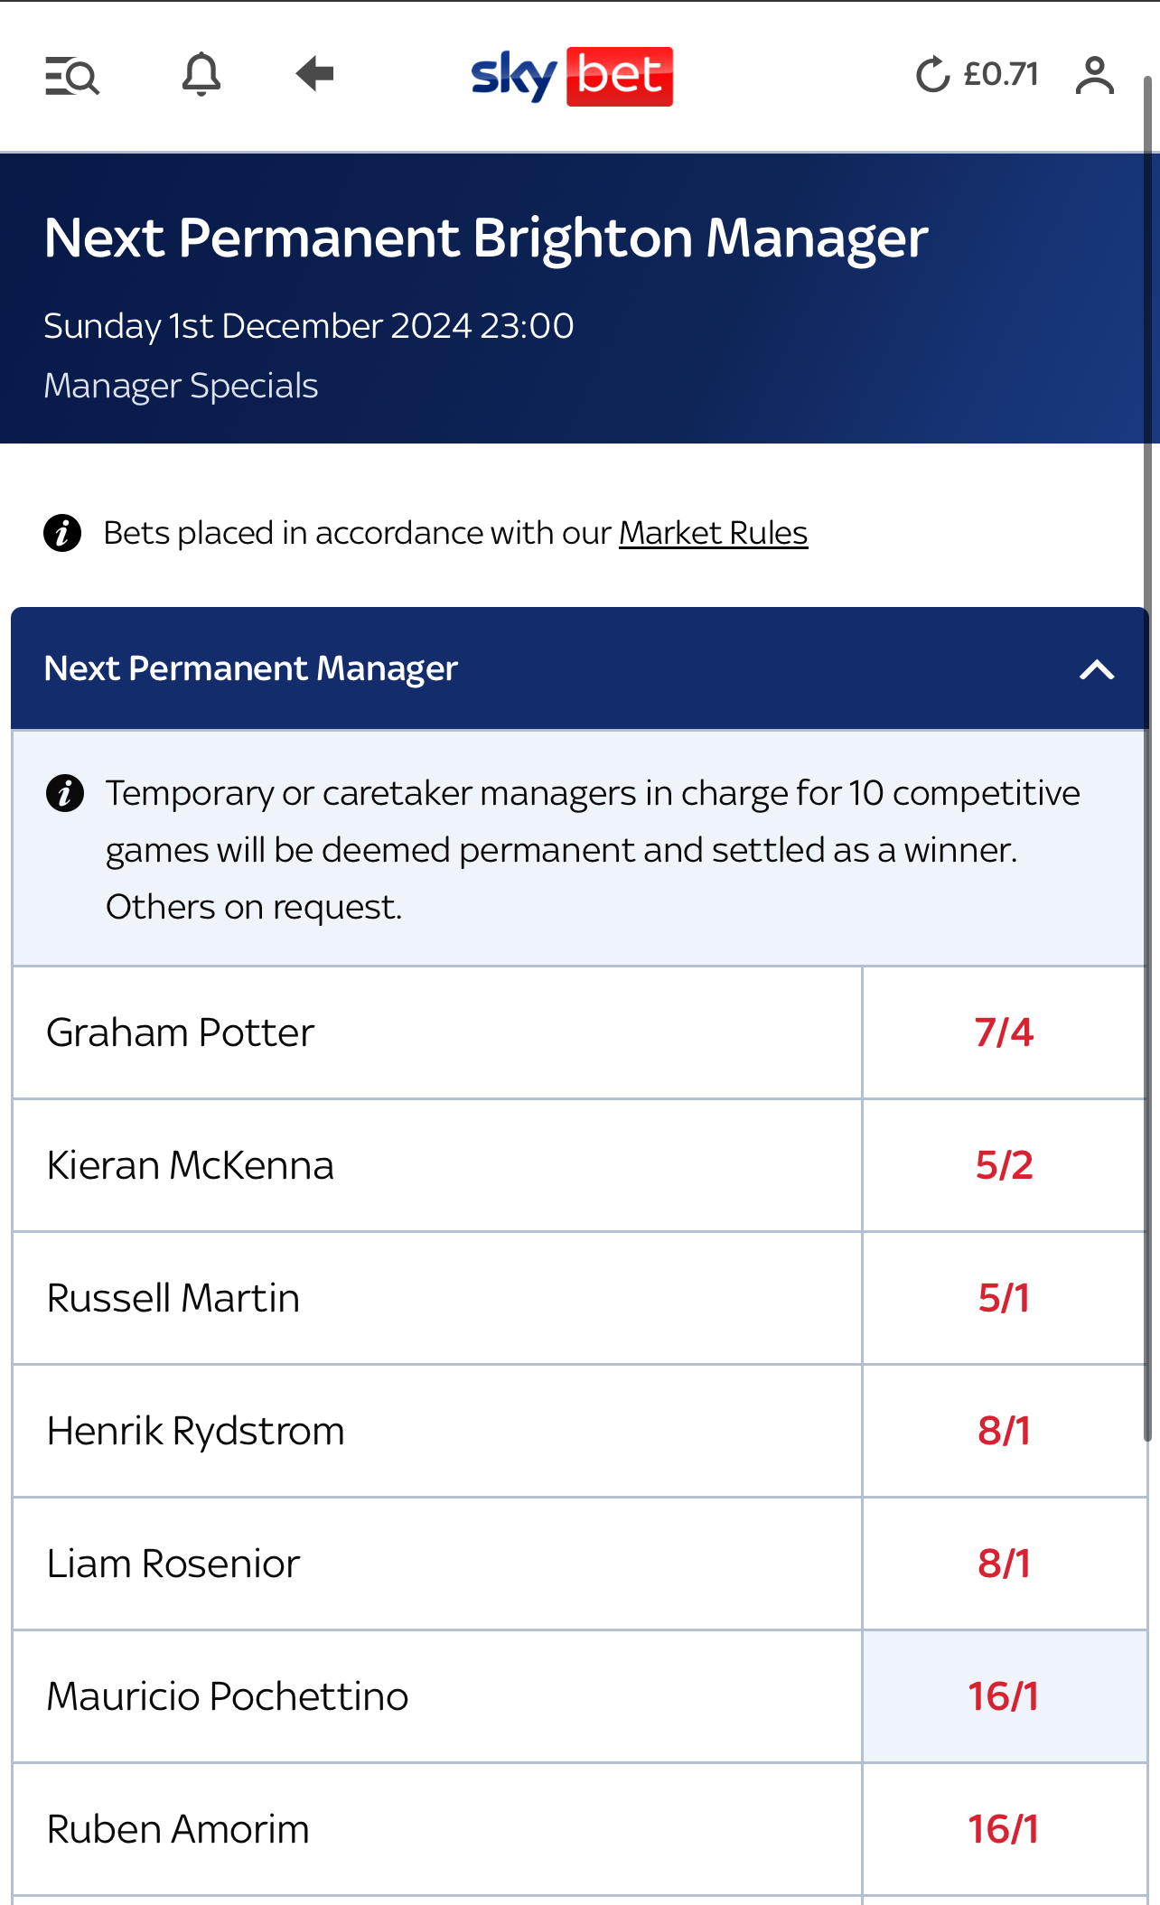
Task: Select Graham Potter odds 7/4
Action: pyautogui.click(x=1004, y=1032)
